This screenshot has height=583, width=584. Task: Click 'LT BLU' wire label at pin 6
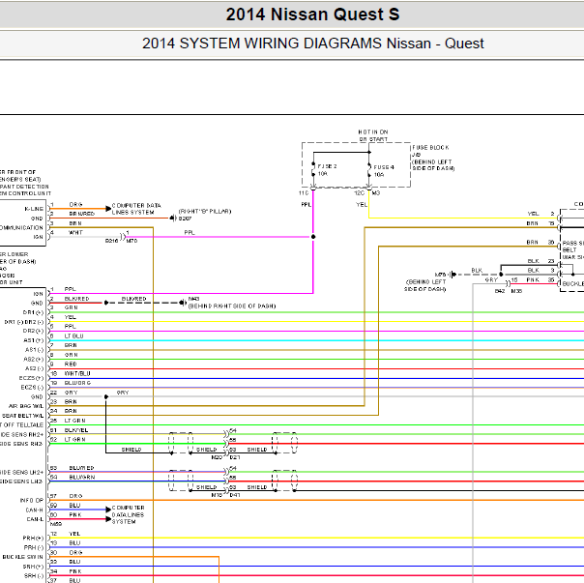73,336
